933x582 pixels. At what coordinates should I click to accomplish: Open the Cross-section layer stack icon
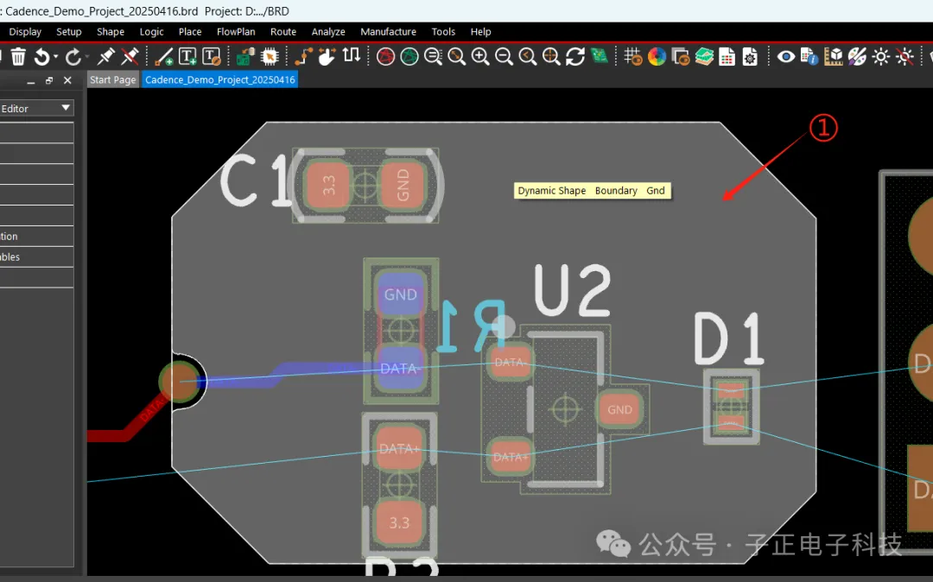click(x=704, y=56)
